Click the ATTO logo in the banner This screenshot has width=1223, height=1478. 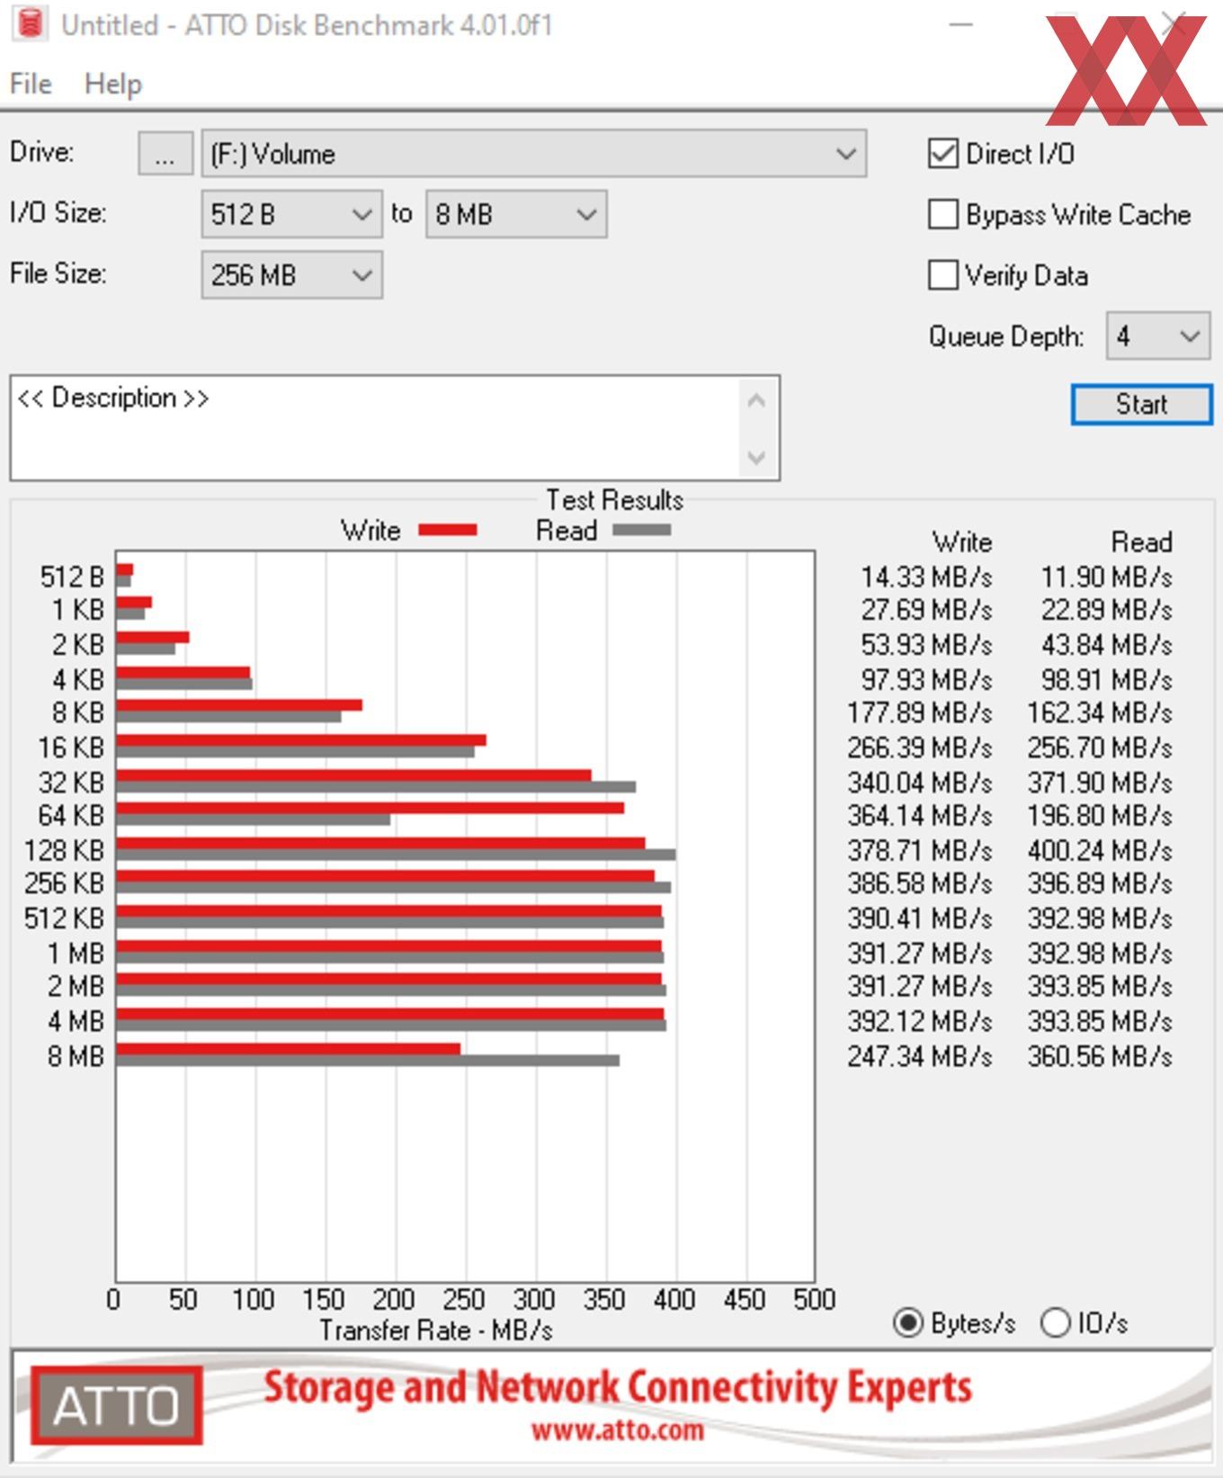[x=117, y=1405]
